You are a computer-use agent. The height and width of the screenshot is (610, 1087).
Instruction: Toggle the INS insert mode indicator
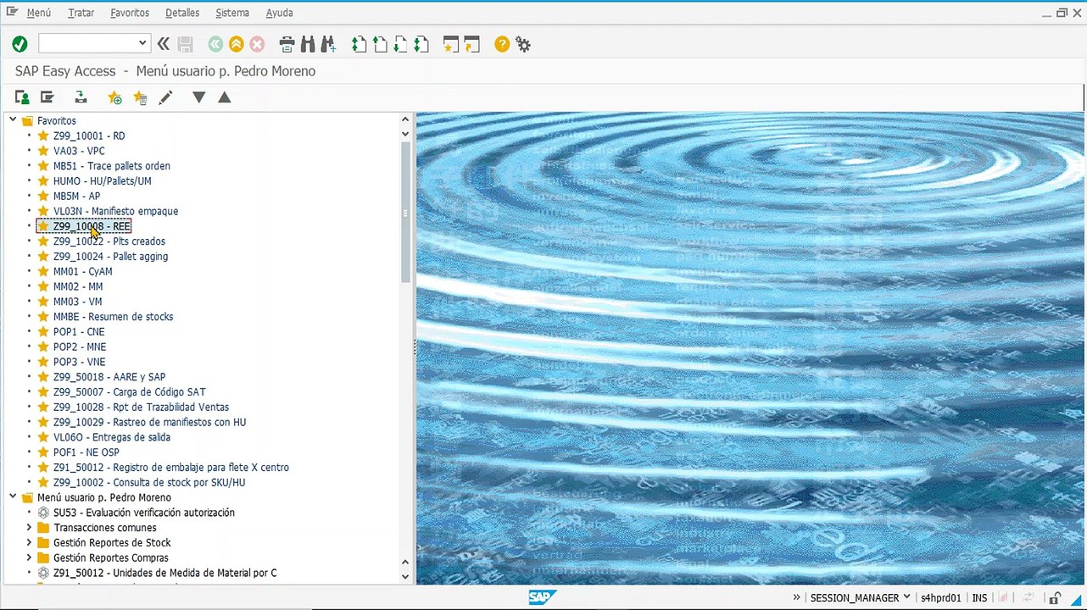click(x=979, y=598)
